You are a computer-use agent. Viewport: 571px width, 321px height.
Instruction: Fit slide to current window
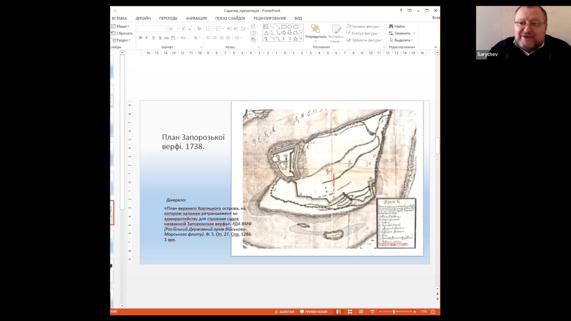(433, 312)
